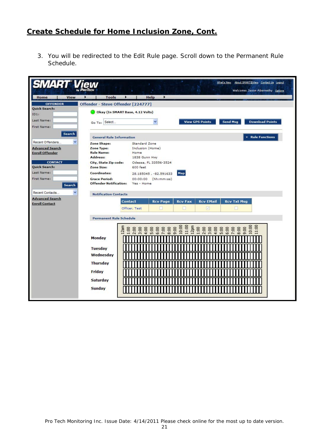Screen dimensions: 329x435
Task: Click the Thursday schedule row
Action: pos(192,264)
